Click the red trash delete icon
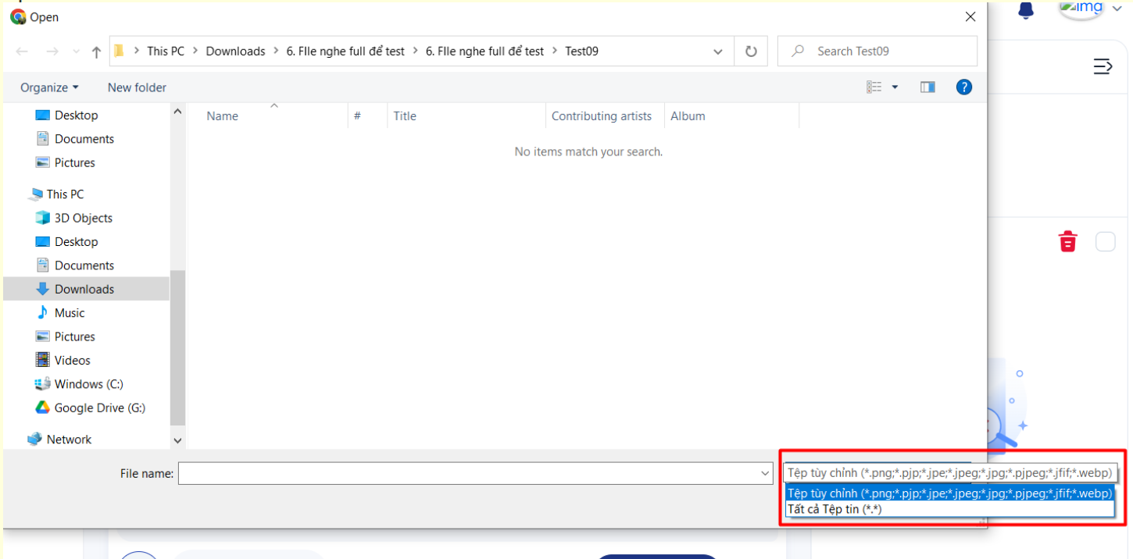Image resolution: width=1133 pixels, height=559 pixels. 1067,242
